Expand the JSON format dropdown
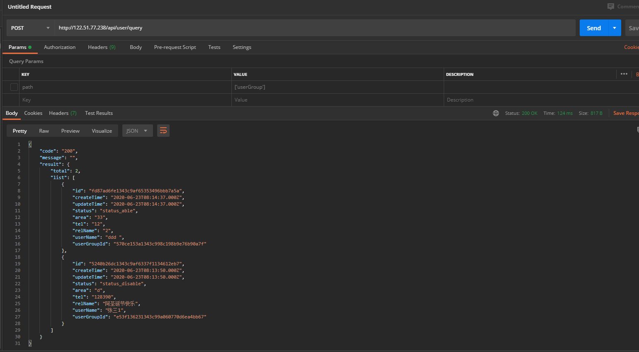This screenshot has width=639, height=352. coord(137,131)
